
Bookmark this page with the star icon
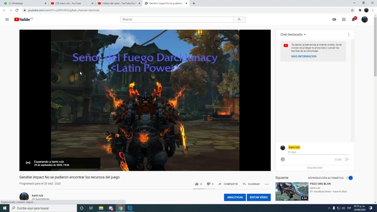(x=352, y=10)
